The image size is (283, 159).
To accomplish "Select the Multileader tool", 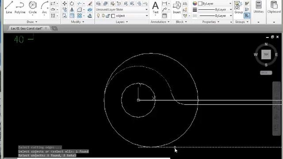I will (x=164, y=10).
